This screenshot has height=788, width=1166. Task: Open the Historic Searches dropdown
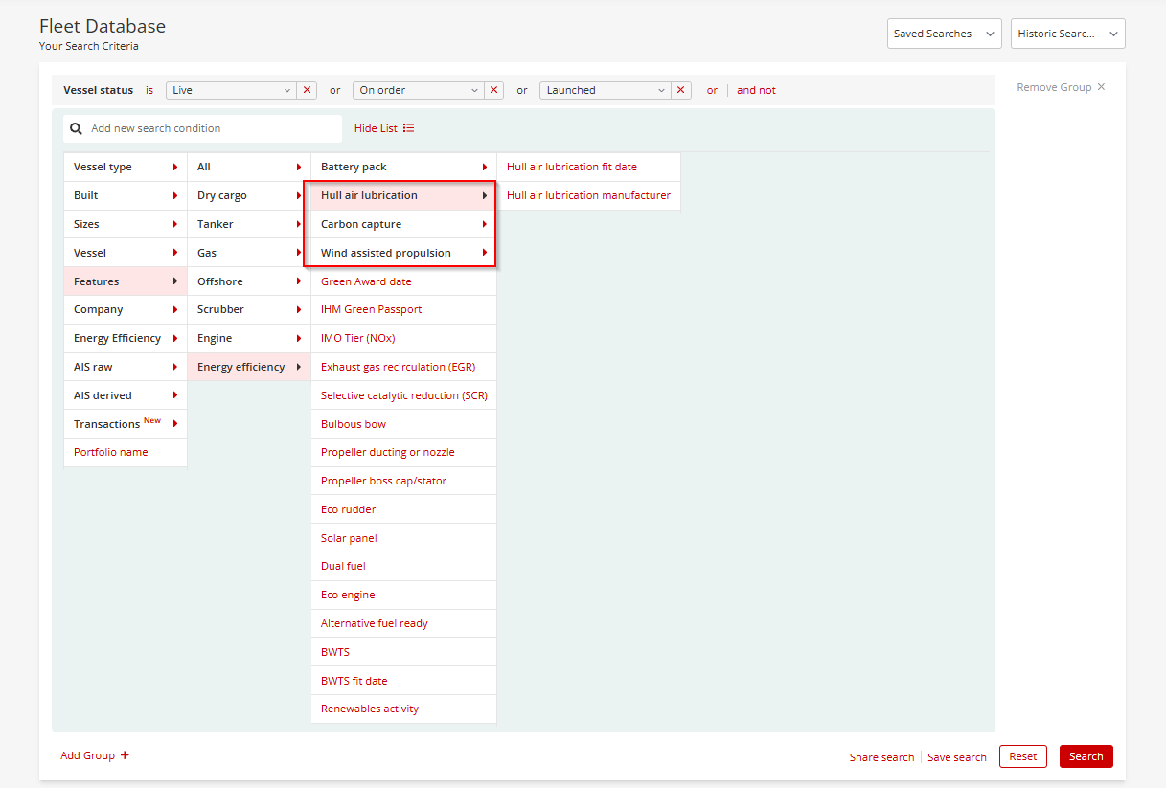[x=1067, y=34]
